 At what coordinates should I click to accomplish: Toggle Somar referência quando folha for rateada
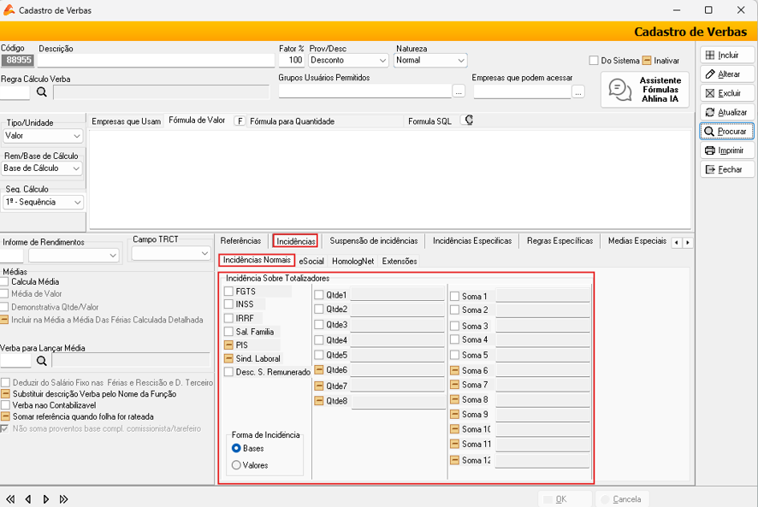coord(5,416)
